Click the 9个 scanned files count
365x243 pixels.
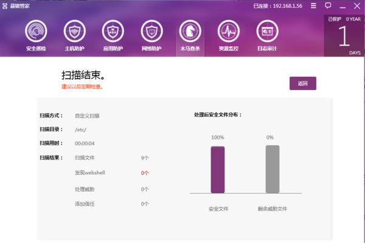click(145, 158)
